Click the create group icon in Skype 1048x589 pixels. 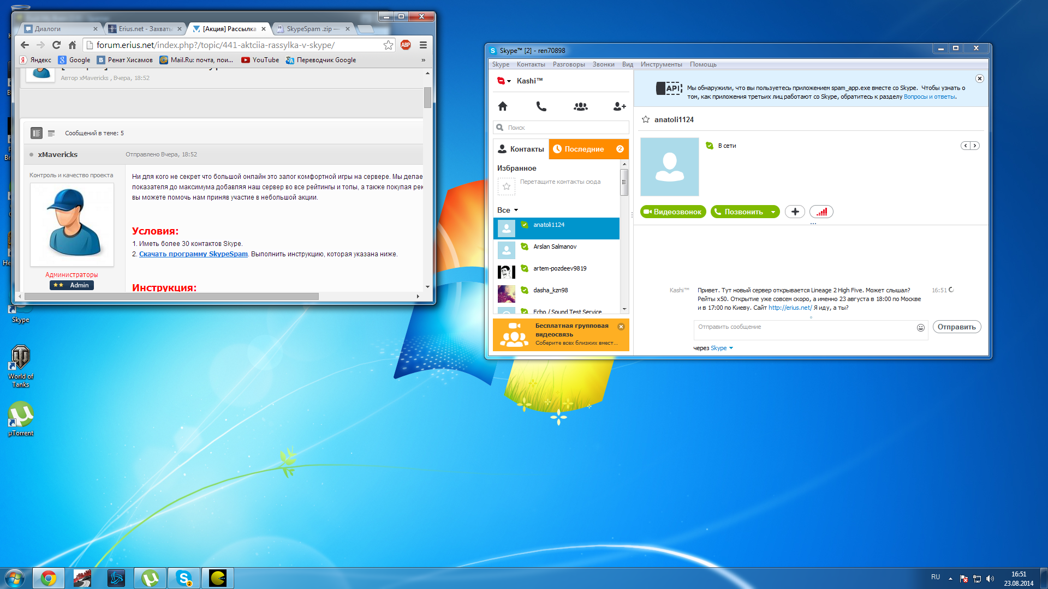(580, 106)
